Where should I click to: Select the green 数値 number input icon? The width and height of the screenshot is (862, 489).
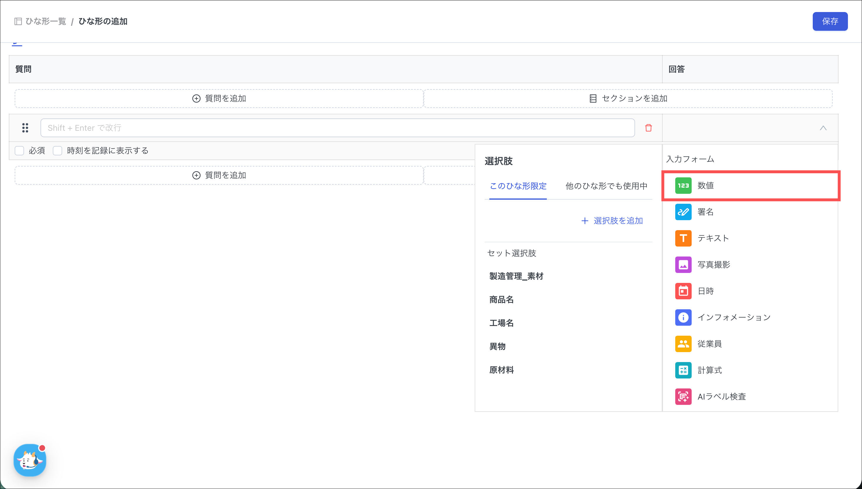(x=683, y=185)
